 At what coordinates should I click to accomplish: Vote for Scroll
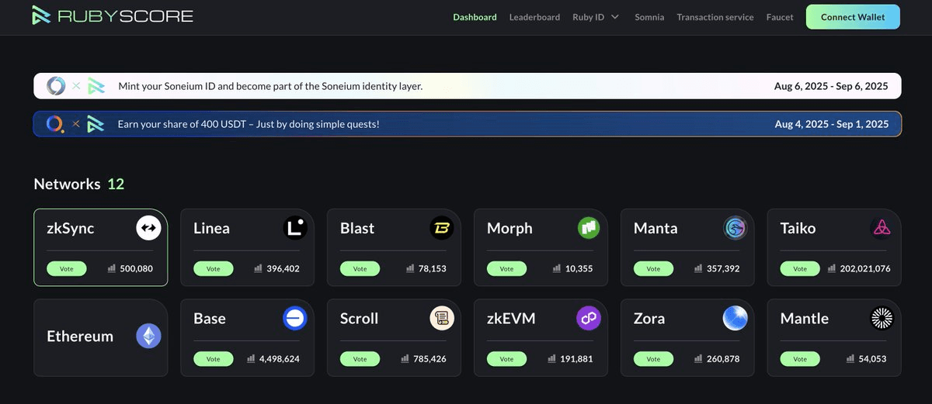tap(360, 359)
